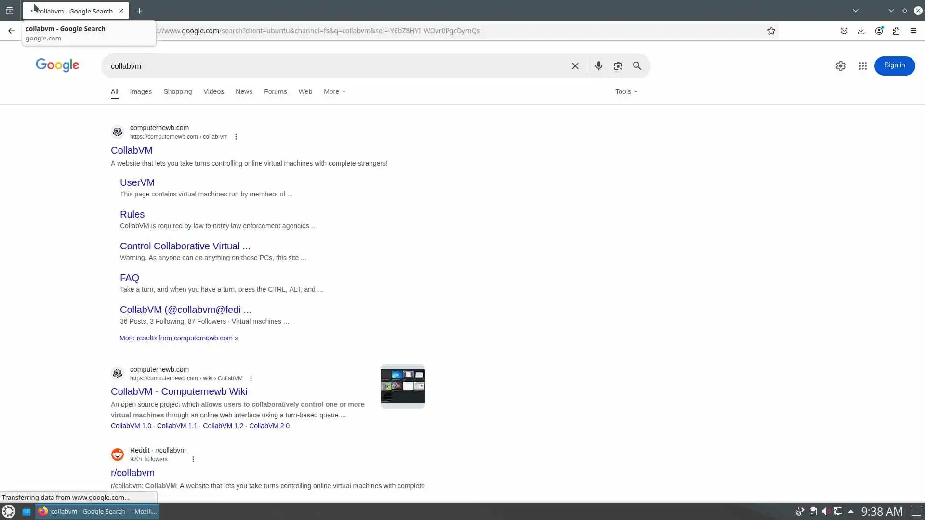Bookmark this page with star icon
Image resolution: width=925 pixels, height=520 pixels.
[771, 31]
